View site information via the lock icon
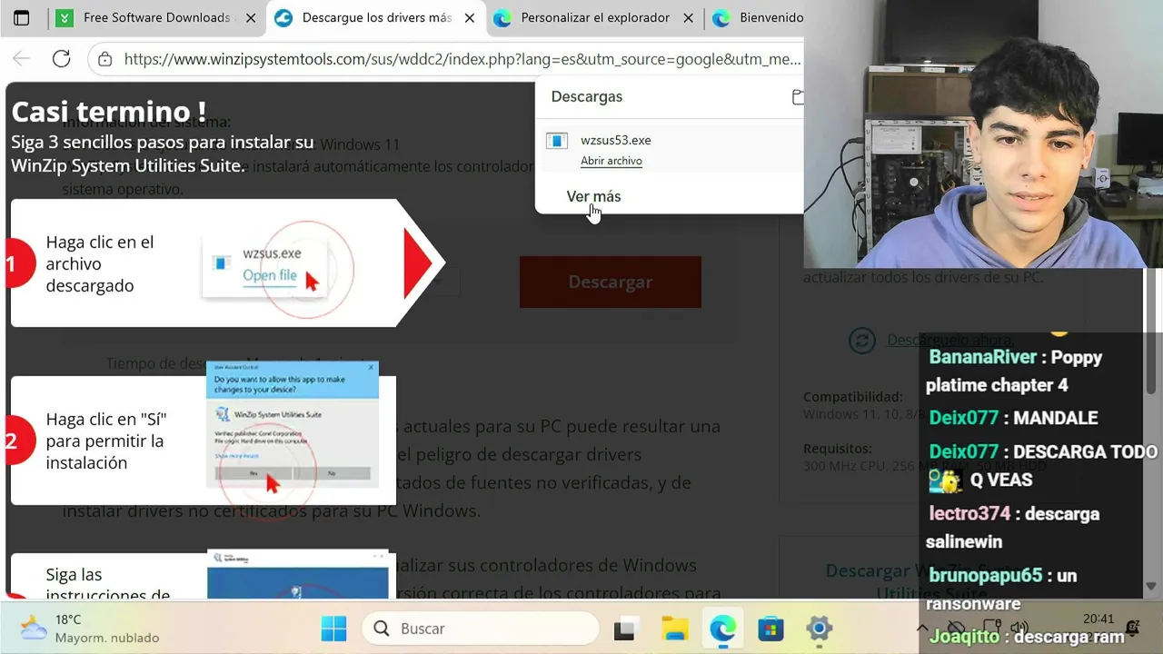Image resolution: width=1163 pixels, height=654 pixels. click(x=105, y=59)
